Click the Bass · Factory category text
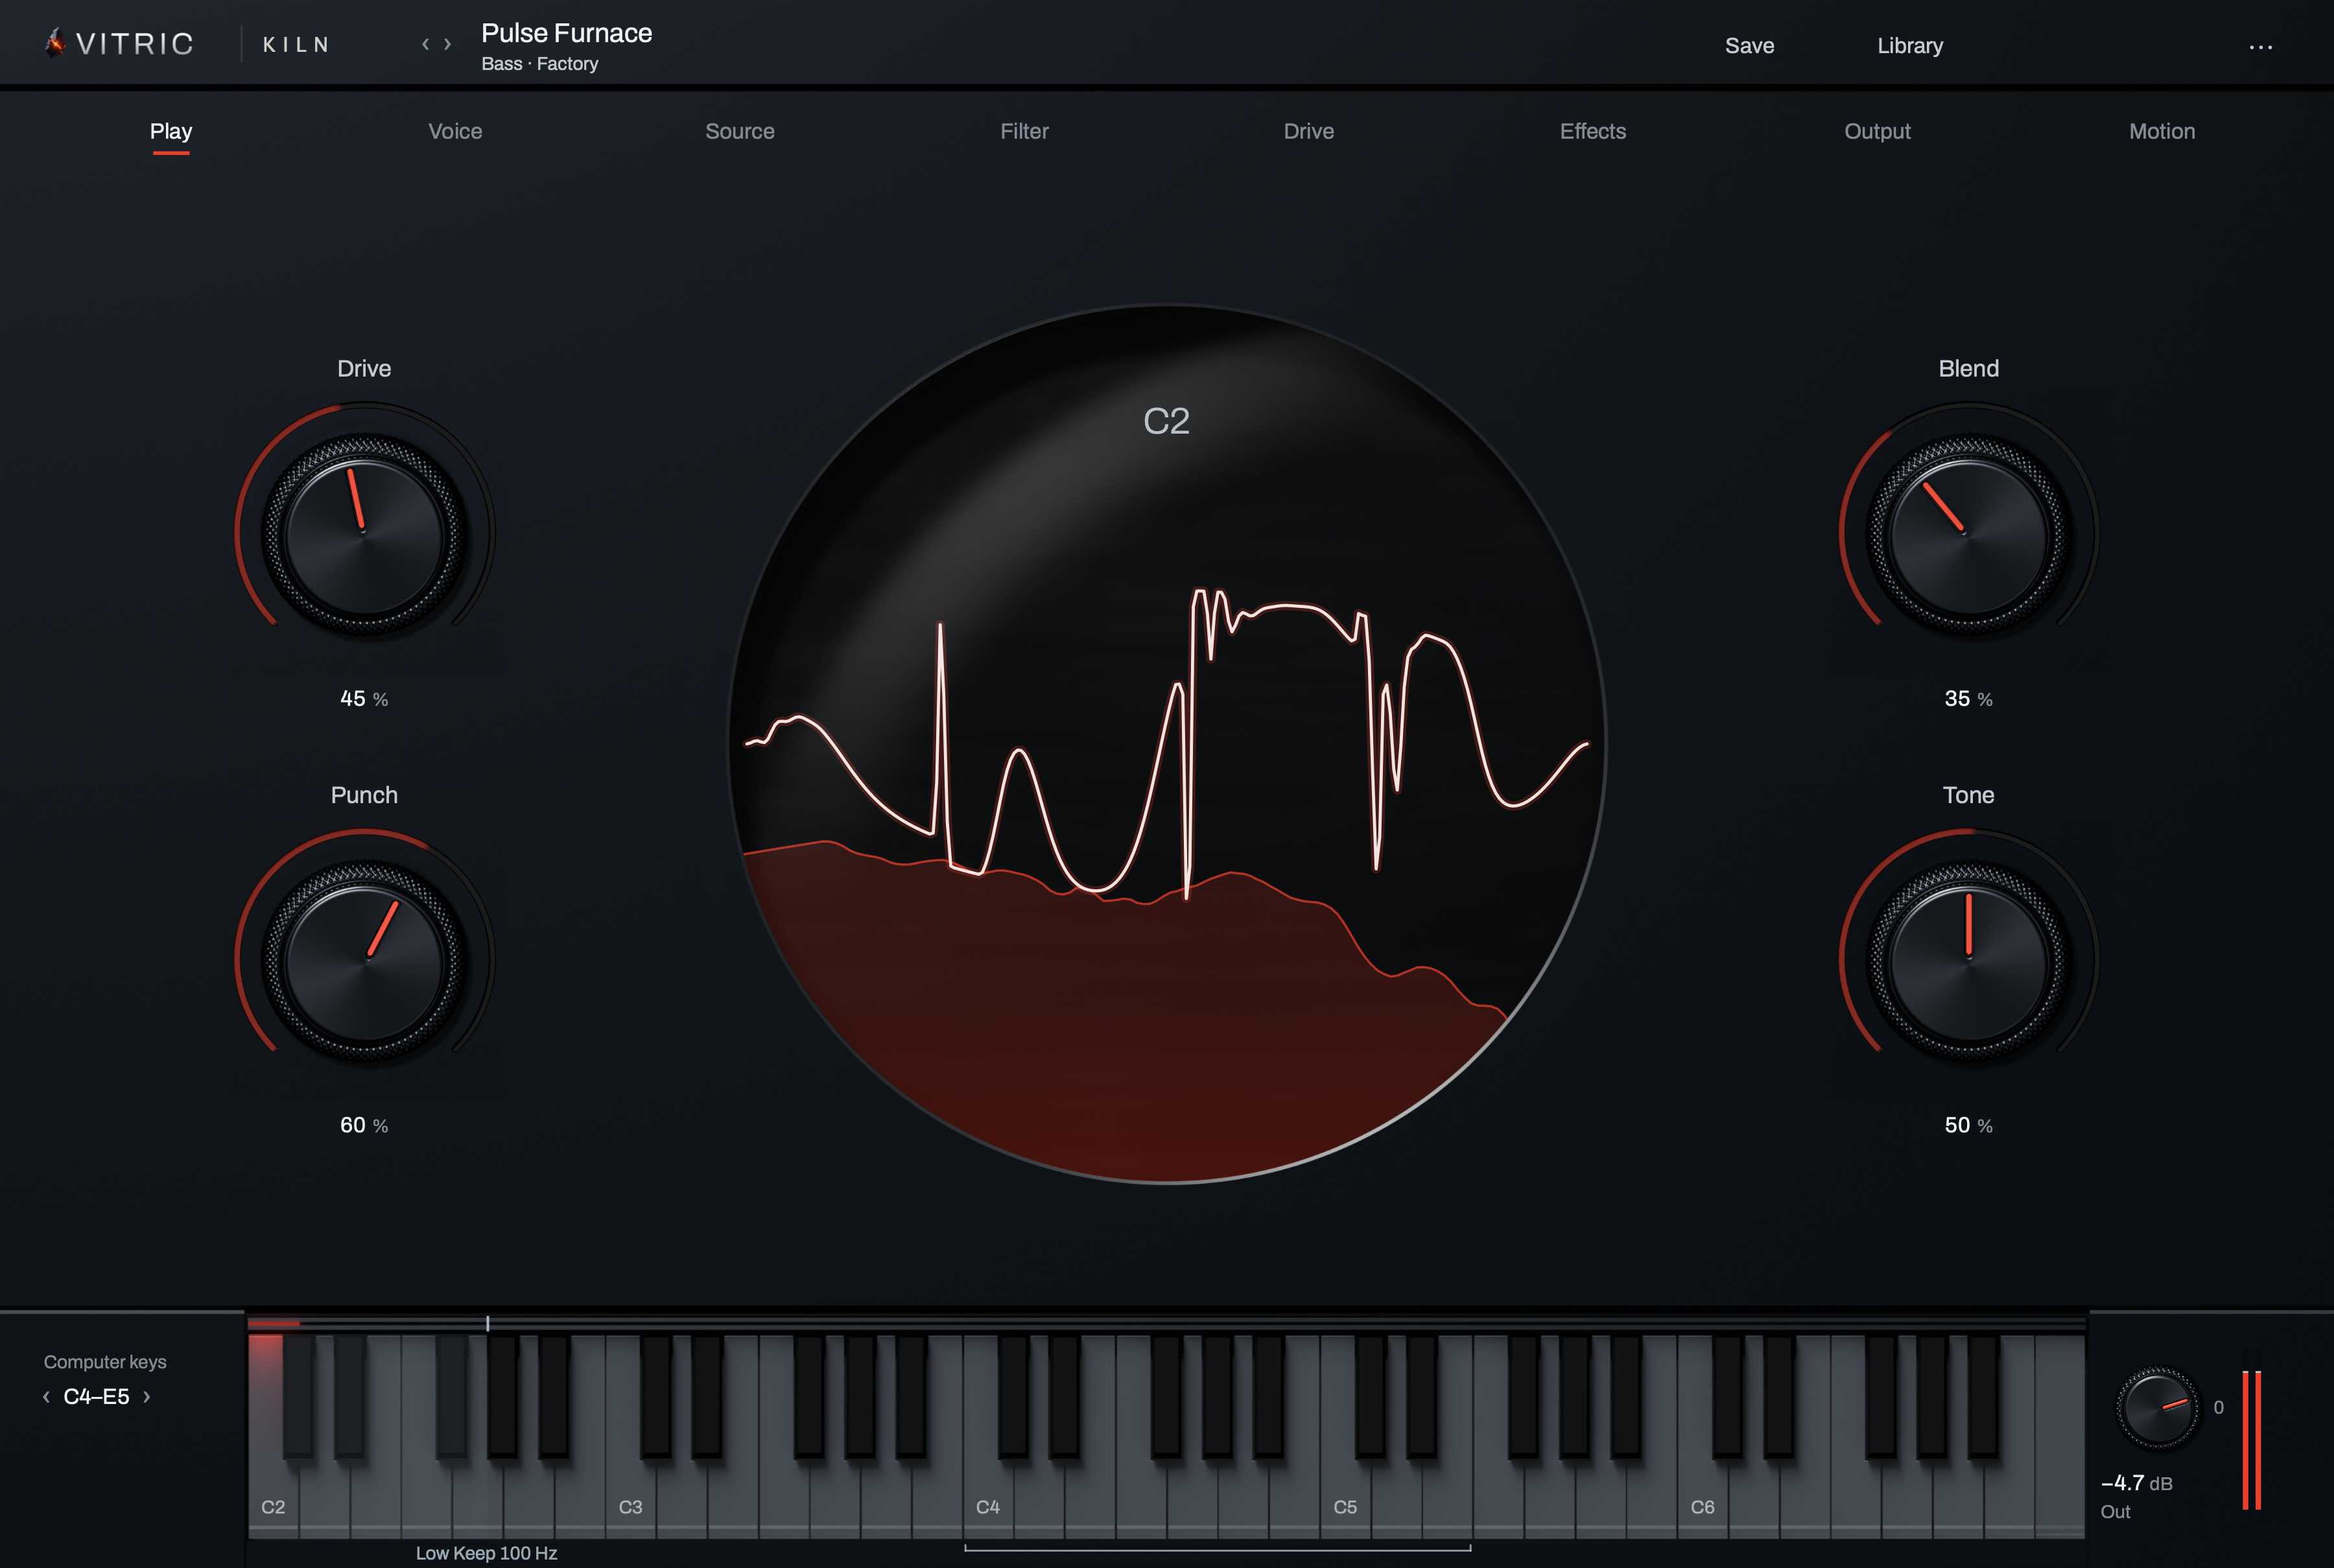The height and width of the screenshot is (1568, 2334). click(540, 64)
